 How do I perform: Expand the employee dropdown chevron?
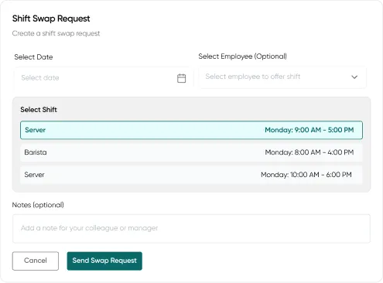click(x=354, y=77)
